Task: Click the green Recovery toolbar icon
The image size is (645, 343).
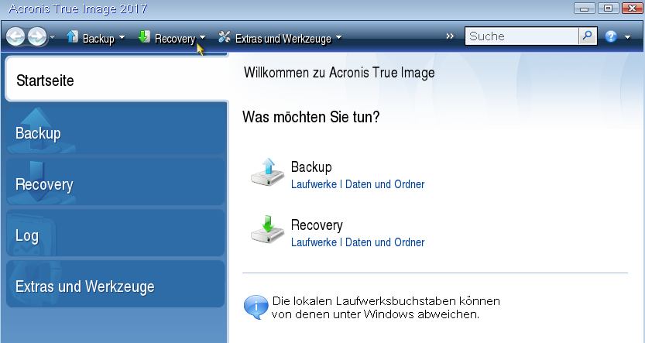Action: pyautogui.click(x=144, y=36)
